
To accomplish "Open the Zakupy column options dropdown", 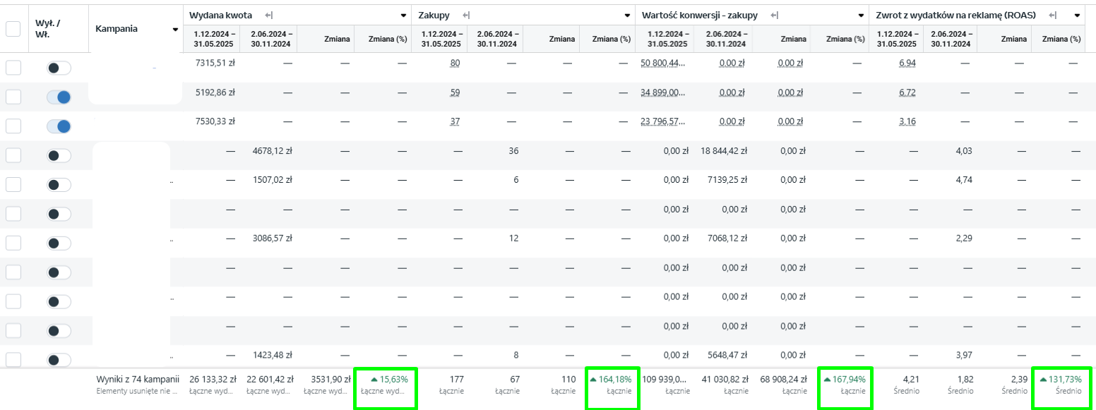I will click(627, 16).
